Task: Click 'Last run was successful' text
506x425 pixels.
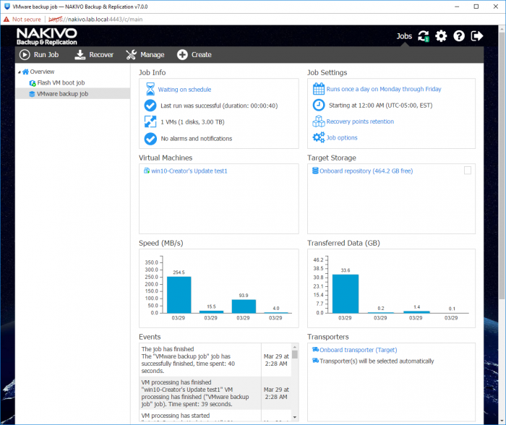Action: pos(219,106)
